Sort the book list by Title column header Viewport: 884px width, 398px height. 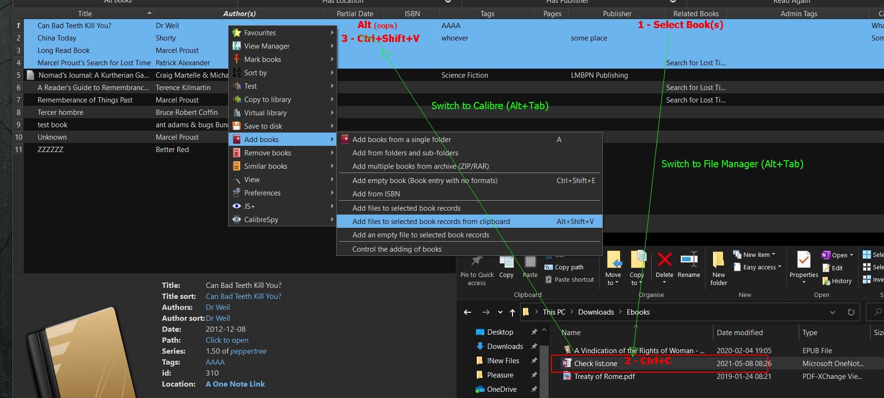click(85, 13)
